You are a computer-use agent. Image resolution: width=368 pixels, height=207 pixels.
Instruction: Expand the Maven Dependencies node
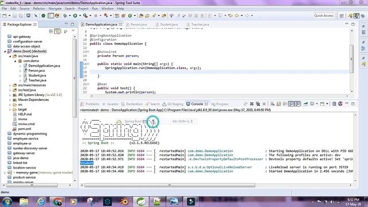pos(10,99)
